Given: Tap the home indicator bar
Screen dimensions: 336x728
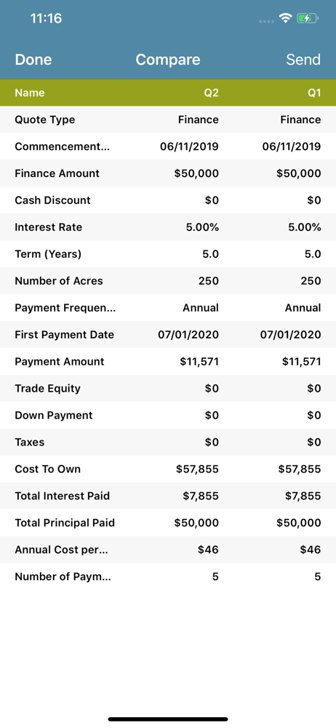Looking at the screenshot, I should [168, 719].
